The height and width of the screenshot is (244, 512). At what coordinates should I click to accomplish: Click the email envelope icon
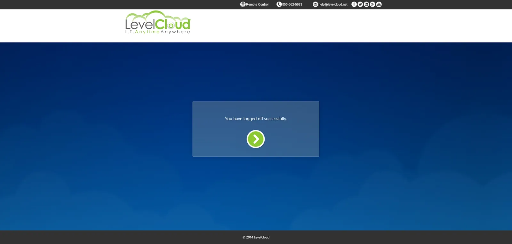(x=315, y=4)
